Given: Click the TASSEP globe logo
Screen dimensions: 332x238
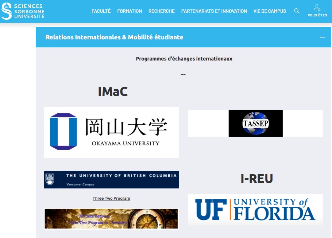Looking at the screenshot, I should tap(255, 124).
